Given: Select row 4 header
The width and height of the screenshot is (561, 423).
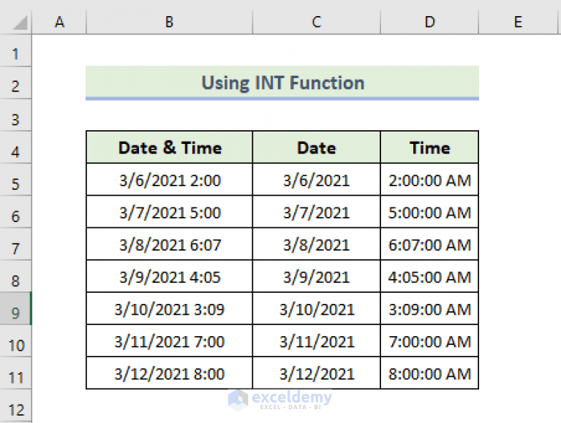Looking at the screenshot, I should (x=16, y=148).
